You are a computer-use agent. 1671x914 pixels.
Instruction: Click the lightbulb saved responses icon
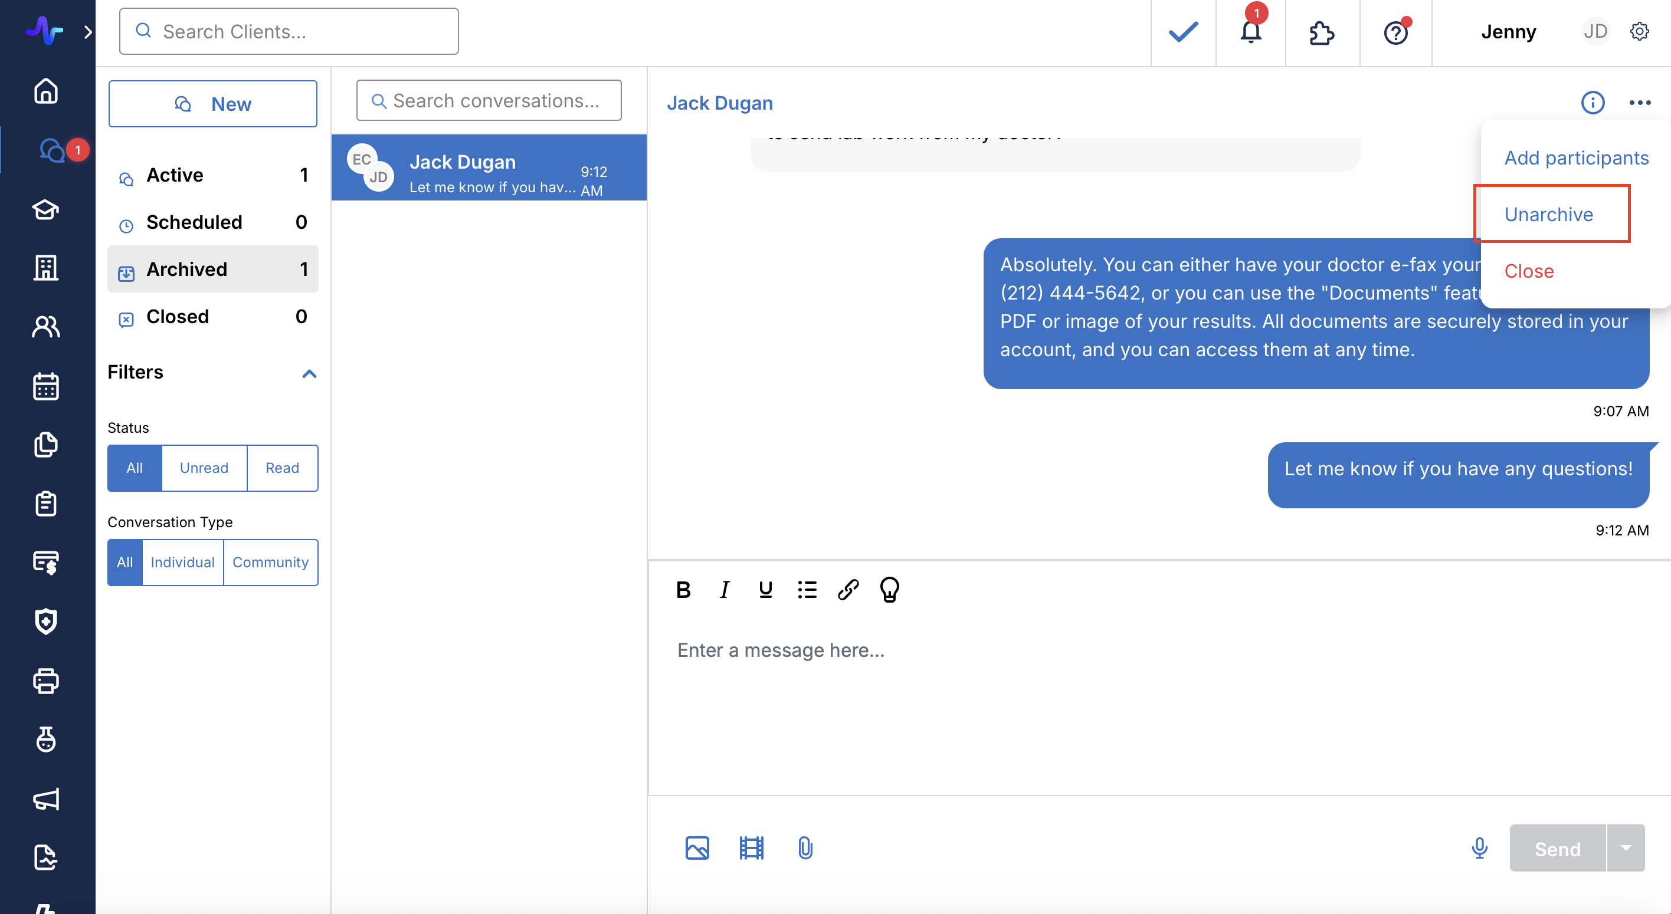(889, 589)
